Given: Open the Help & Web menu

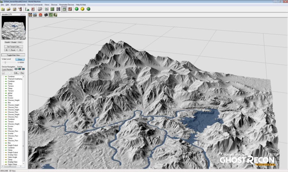Looking at the screenshot, I should (x=81, y=5).
